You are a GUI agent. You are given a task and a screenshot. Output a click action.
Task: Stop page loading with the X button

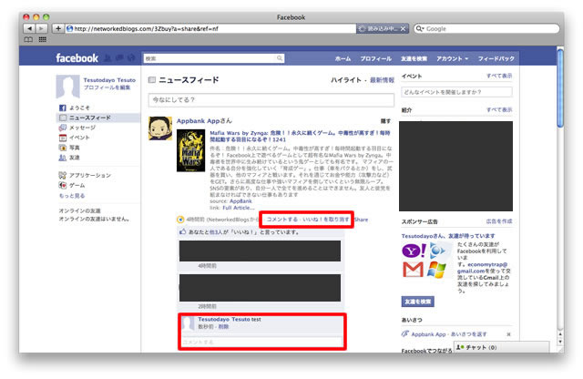(403, 28)
